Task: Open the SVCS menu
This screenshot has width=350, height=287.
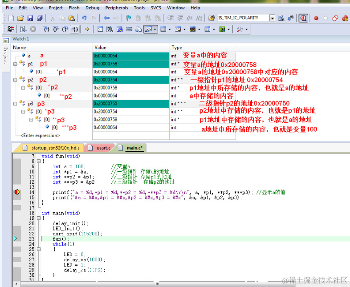Action: point(156,8)
